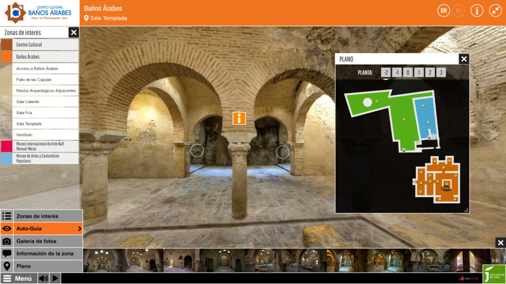Select floor -2 in Plano
506x284 pixels.
pos(385,72)
